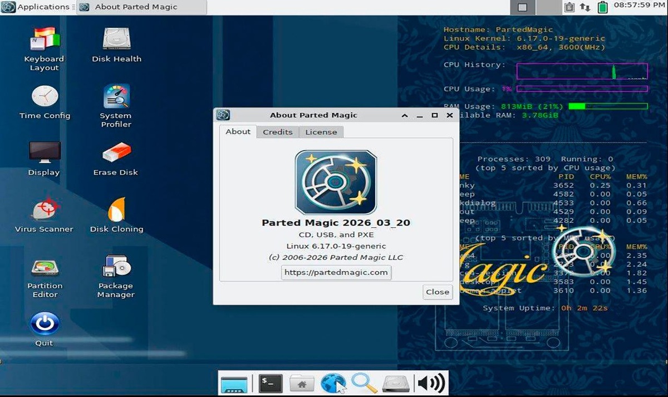The height and width of the screenshot is (397, 668).
Task: Click the Parted Magic logo in About dialog
Action: pos(336,182)
